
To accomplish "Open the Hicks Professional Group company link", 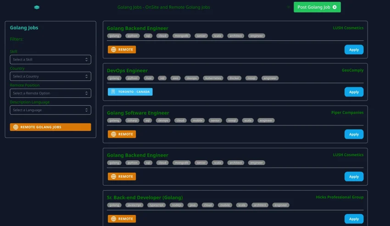I will [340, 197].
